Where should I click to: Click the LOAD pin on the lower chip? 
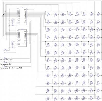click(x=25, y=44)
